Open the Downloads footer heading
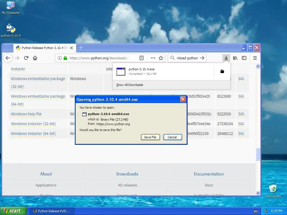287x215 pixels. [127, 174]
